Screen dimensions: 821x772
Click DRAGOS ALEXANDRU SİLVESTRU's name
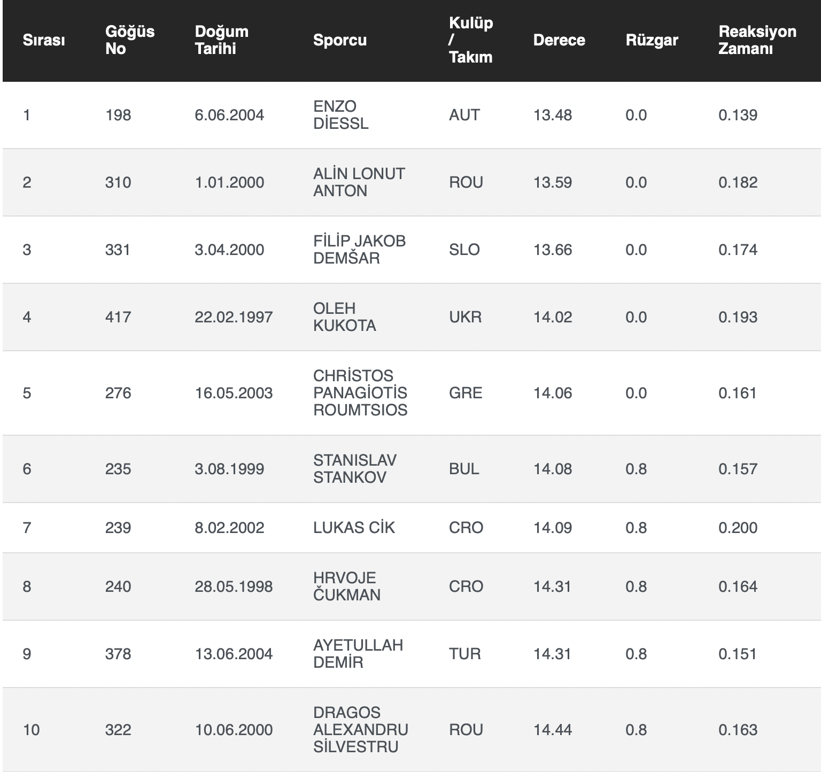(x=360, y=730)
